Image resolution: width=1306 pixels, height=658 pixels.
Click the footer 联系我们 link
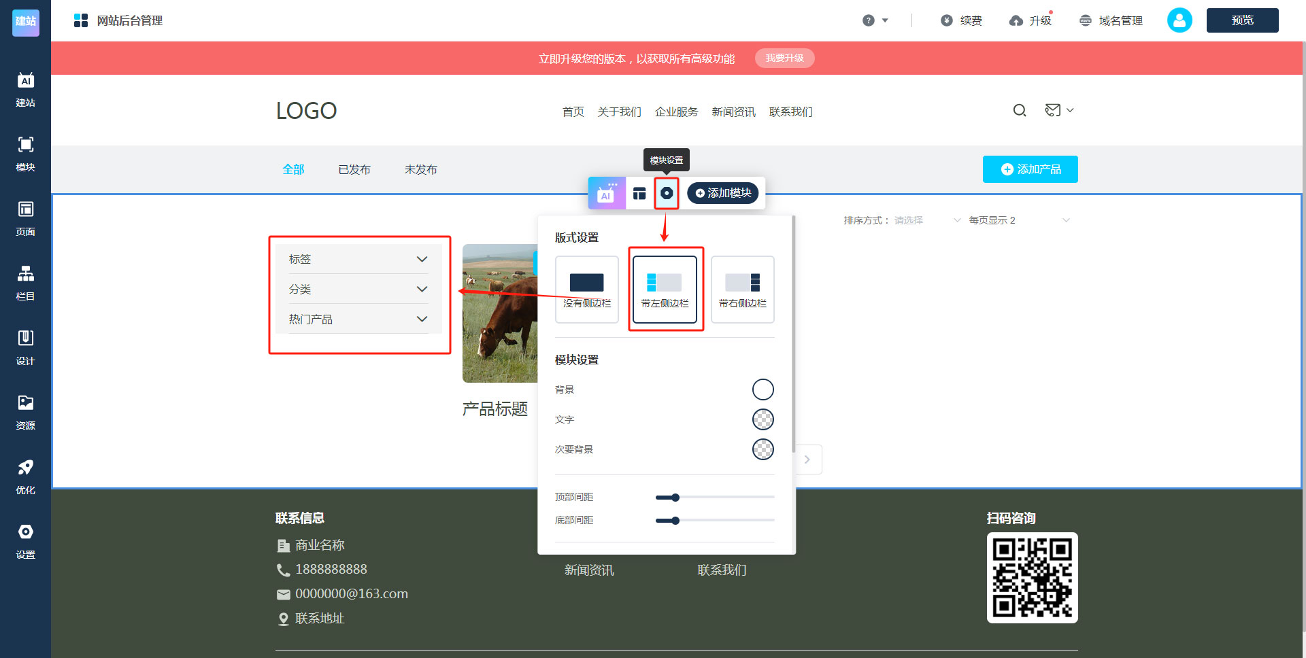pos(722,570)
